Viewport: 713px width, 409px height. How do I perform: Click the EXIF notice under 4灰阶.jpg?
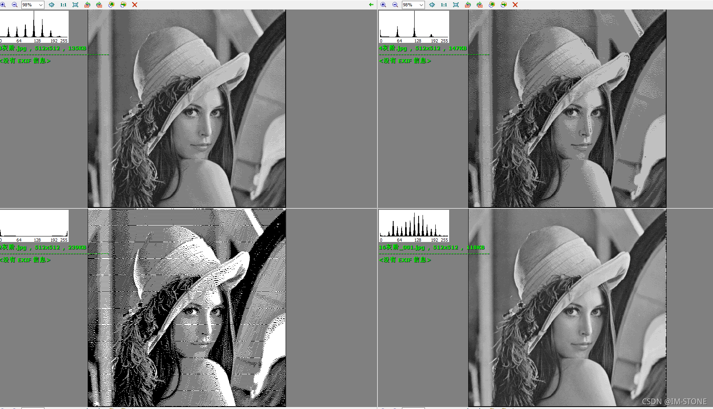click(x=405, y=61)
